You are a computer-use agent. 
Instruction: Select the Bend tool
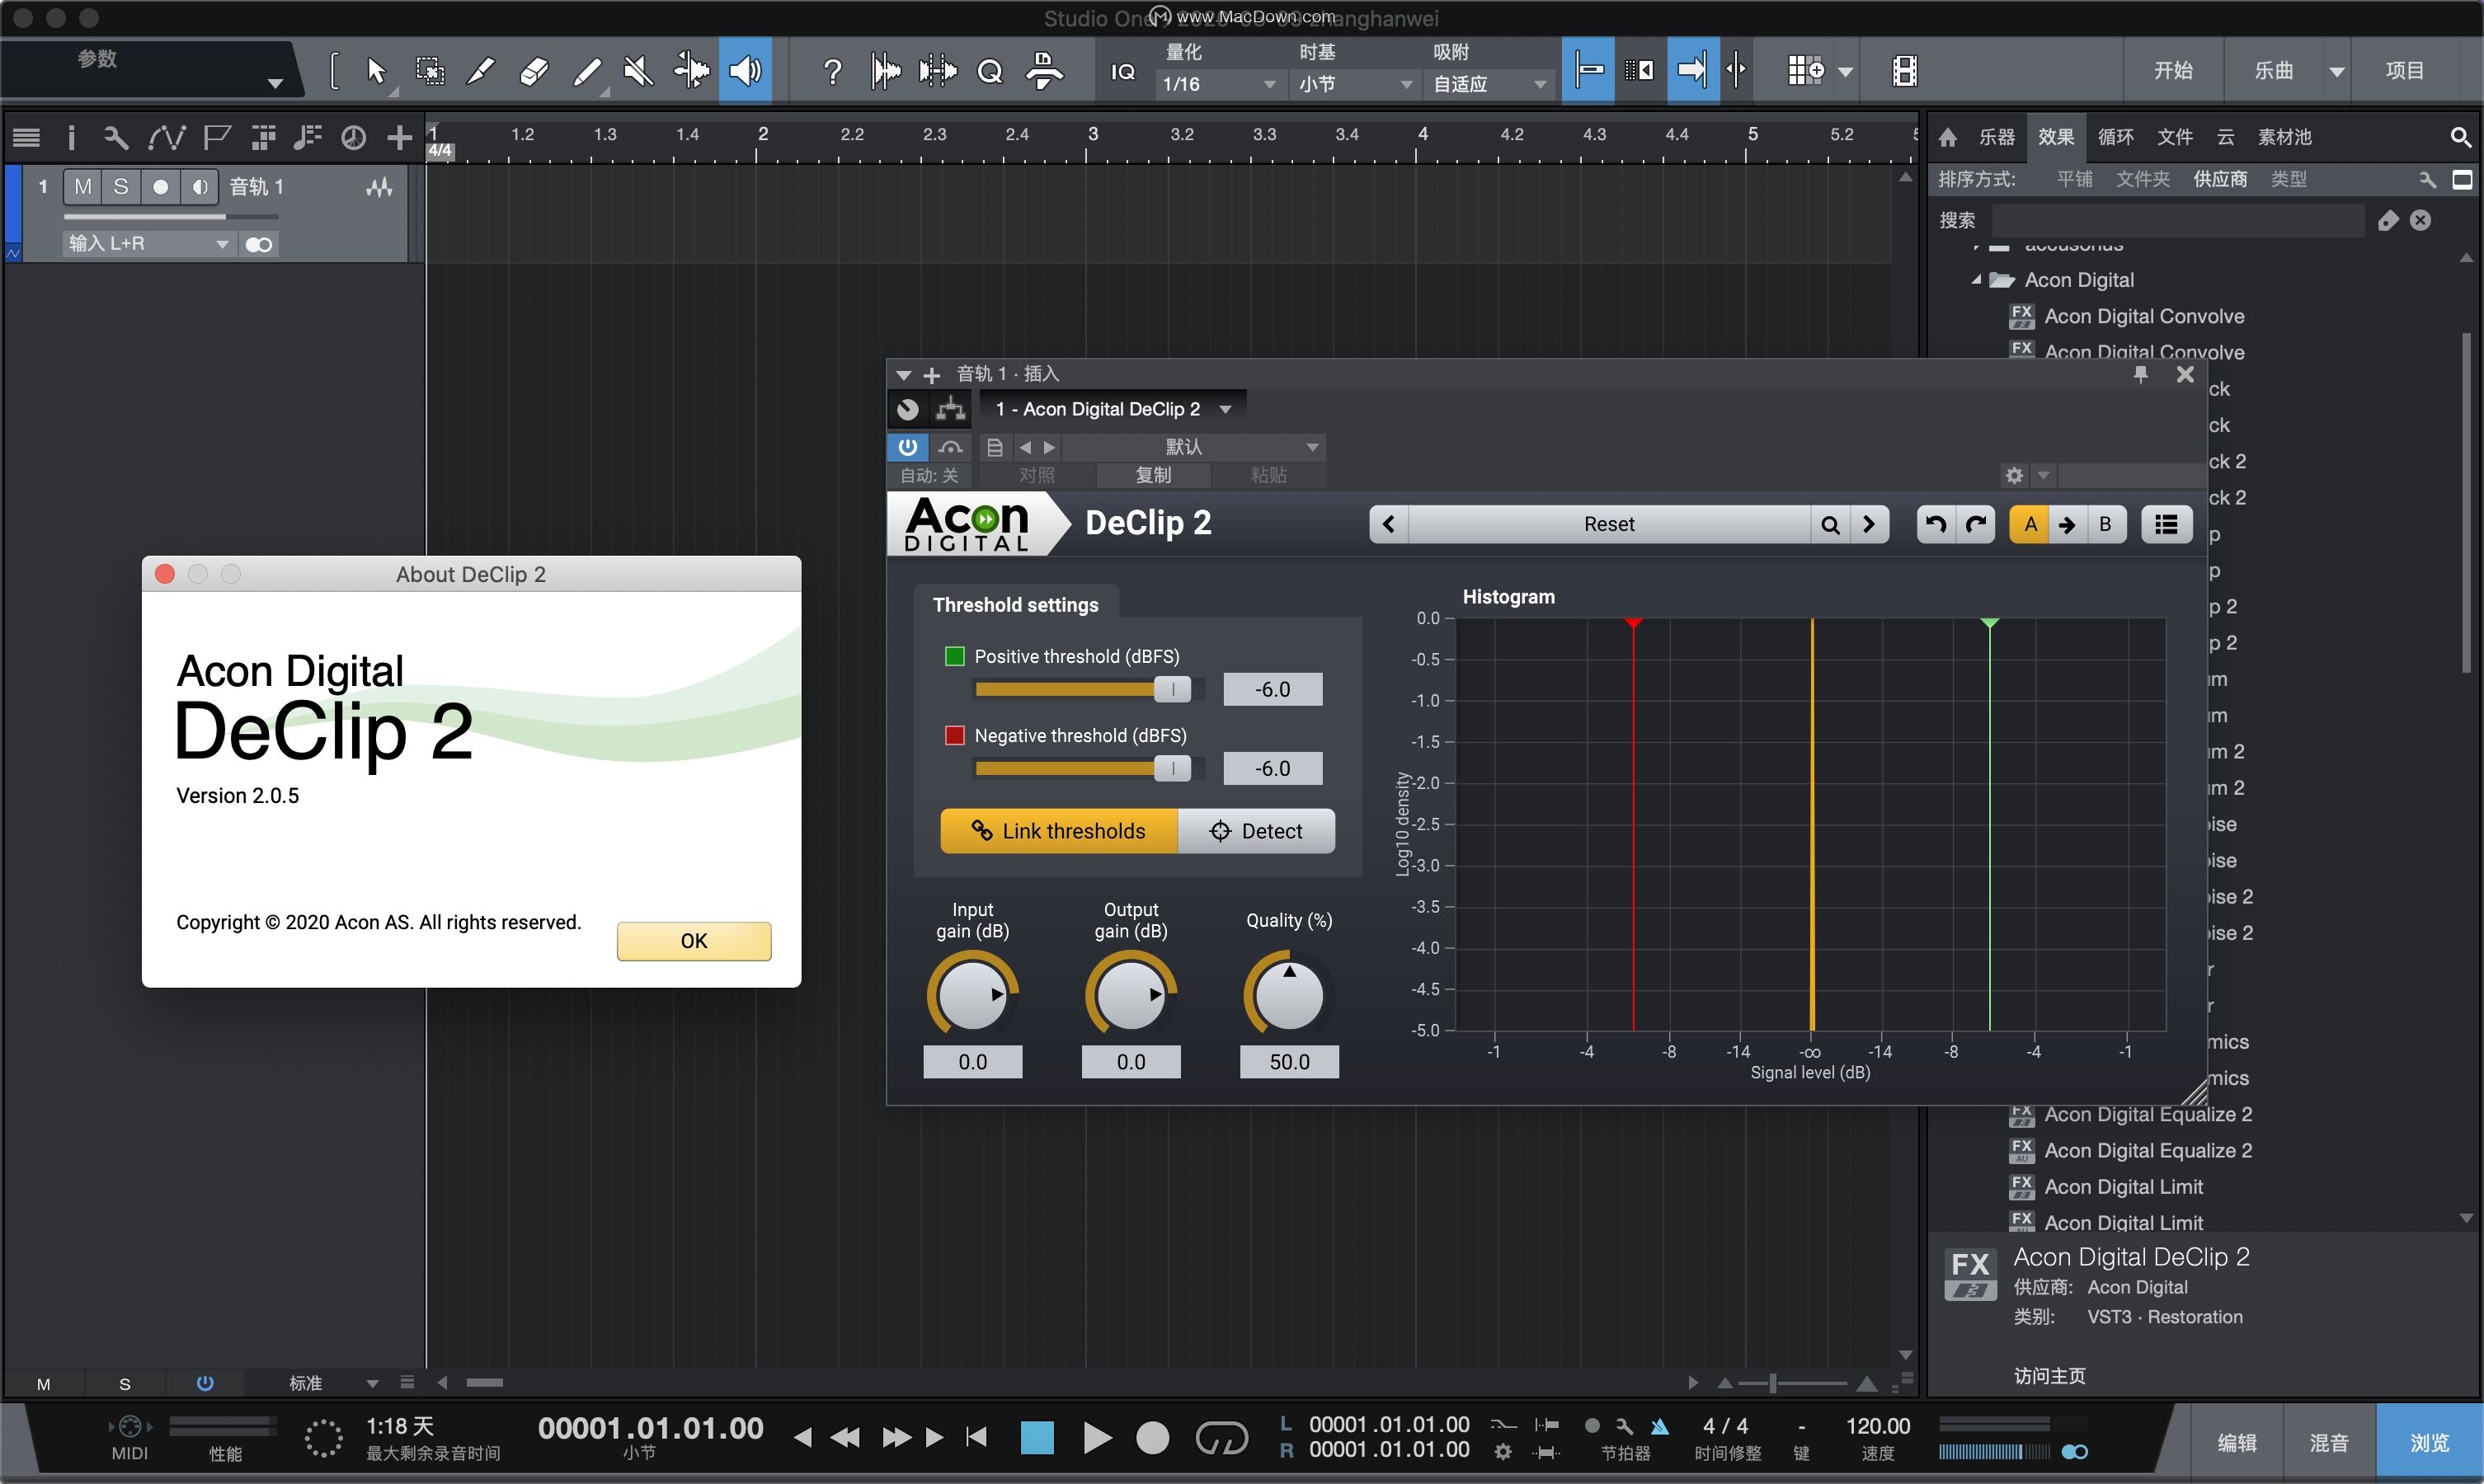pos(691,71)
